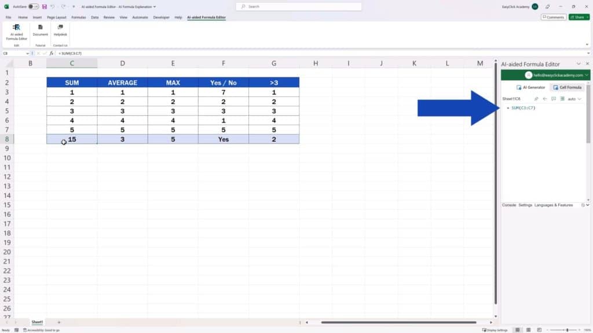Click the small icon beside Languages & Features
This screenshot has width=593, height=333.
point(583,205)
